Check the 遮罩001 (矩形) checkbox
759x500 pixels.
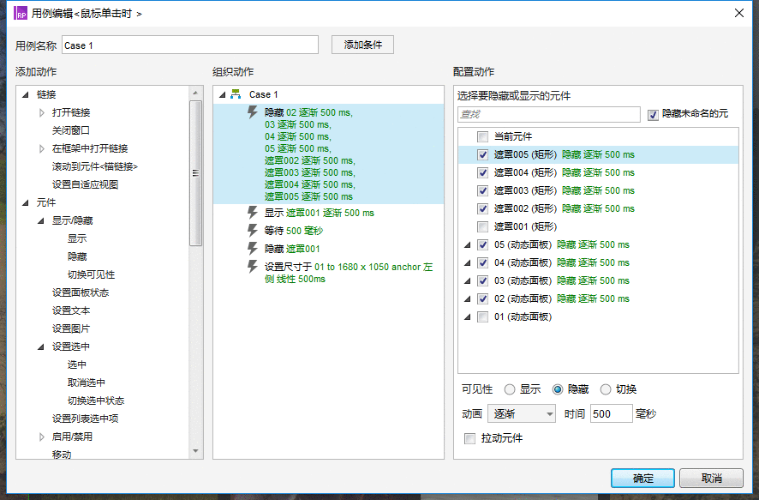click(482, 226)
